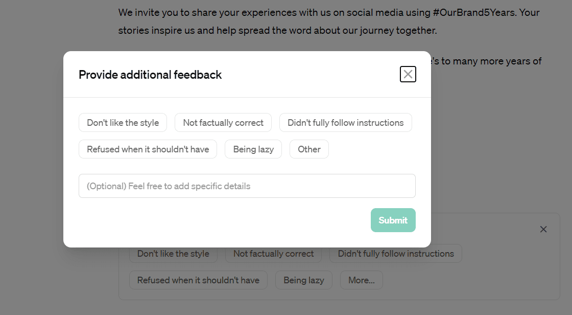
Task: Choose the "Other" feedback category
Action: click(309, 149)
